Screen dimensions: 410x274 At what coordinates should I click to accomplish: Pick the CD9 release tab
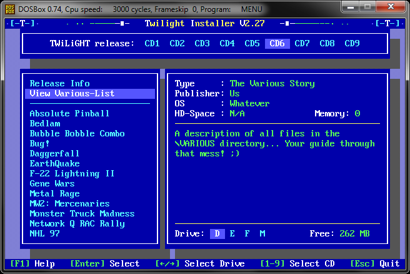coord(352,43)
